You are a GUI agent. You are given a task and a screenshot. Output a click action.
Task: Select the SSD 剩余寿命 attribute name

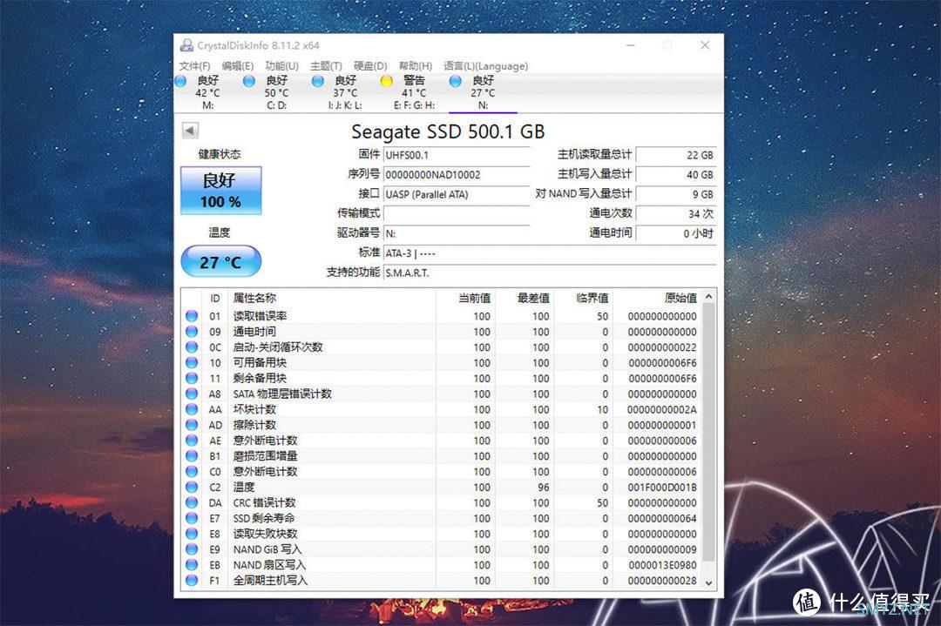click(264, 518)
